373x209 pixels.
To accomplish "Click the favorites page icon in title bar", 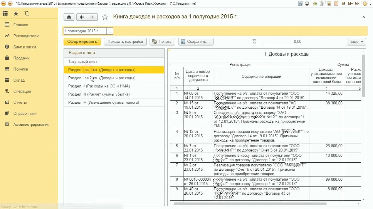I will click(x=322, y=4).
